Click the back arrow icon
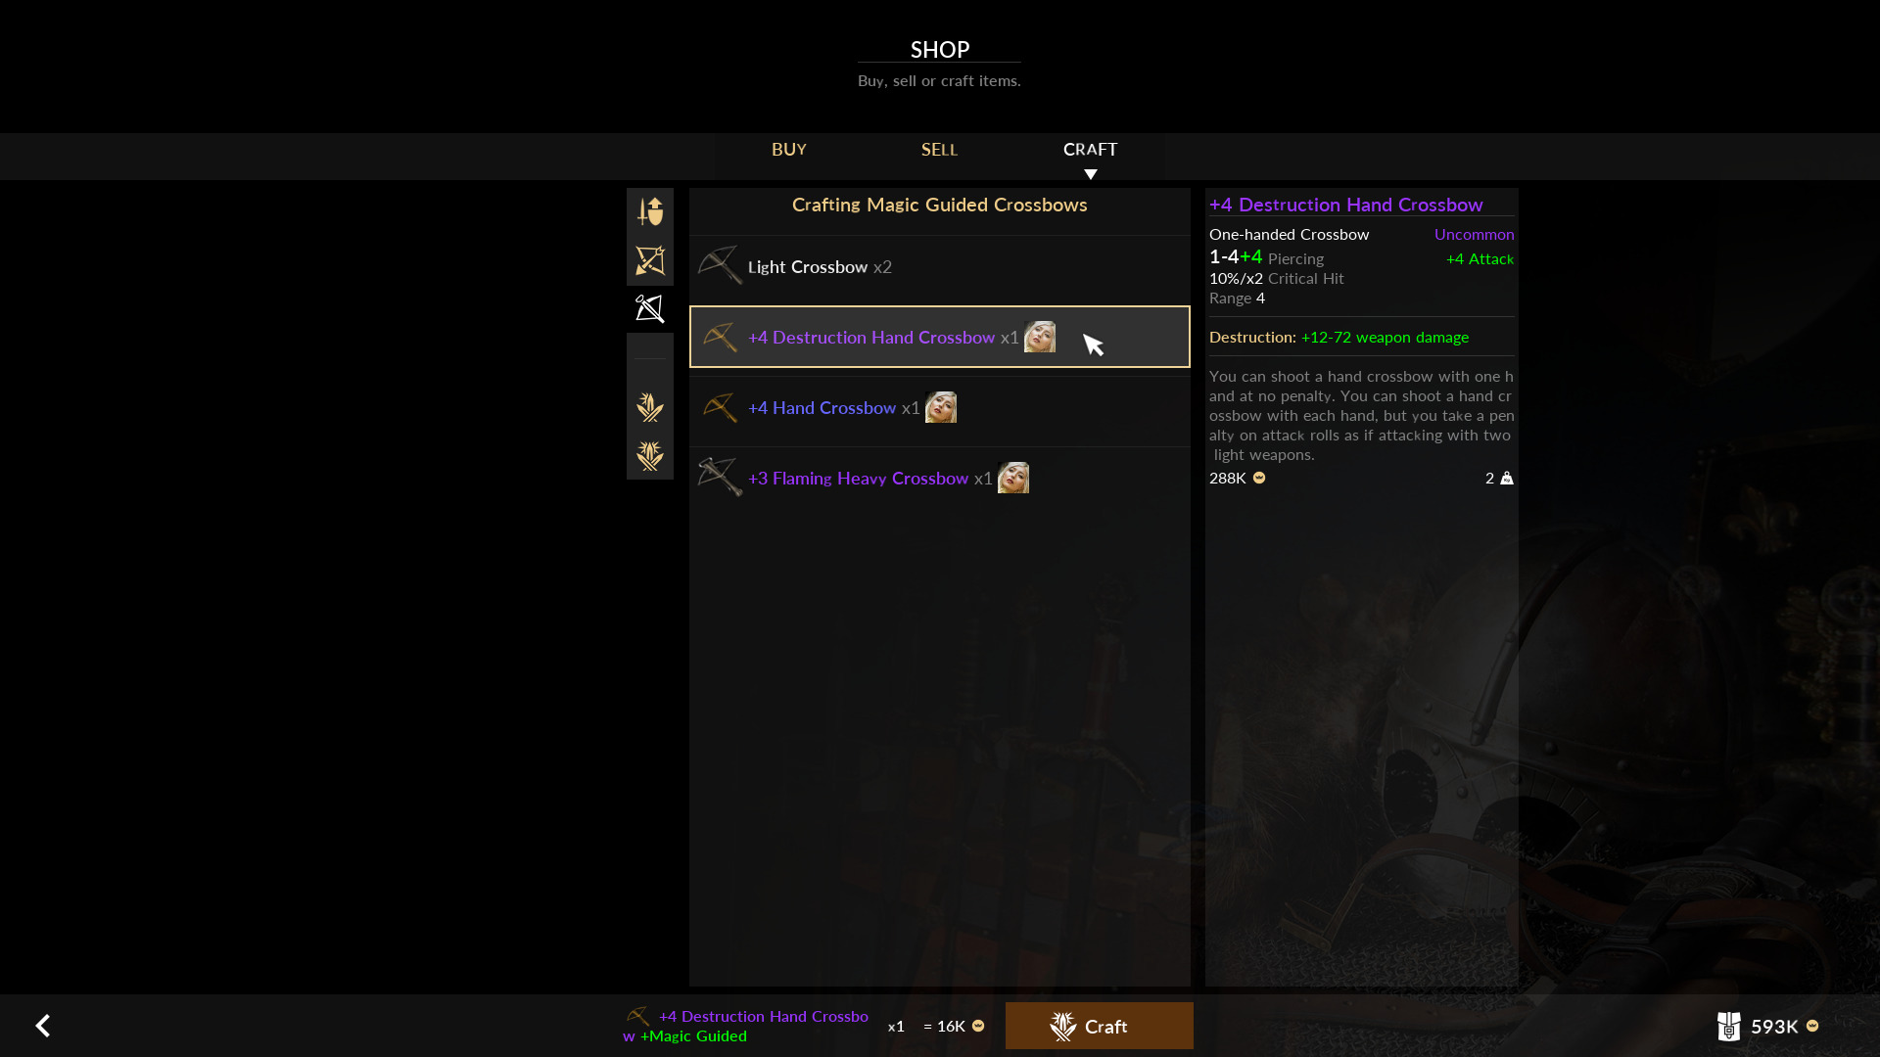This screenshot has height=1057, width=1880. tap(42, 1026)
